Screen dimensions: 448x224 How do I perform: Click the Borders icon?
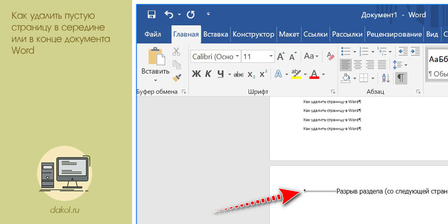pos(364,78)
